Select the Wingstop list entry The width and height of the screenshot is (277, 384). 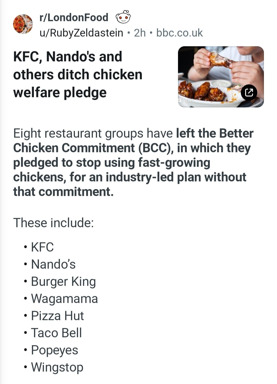click(x=57, y=367)
